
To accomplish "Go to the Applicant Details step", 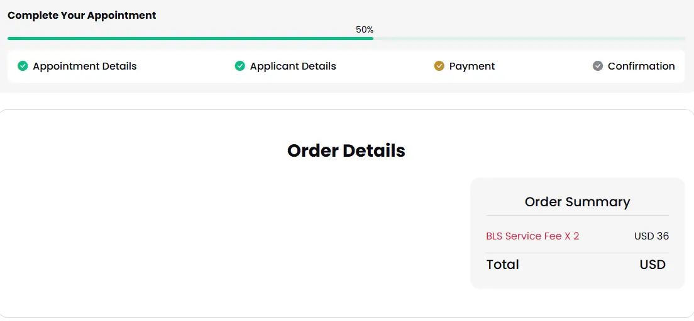I will 293,66.
